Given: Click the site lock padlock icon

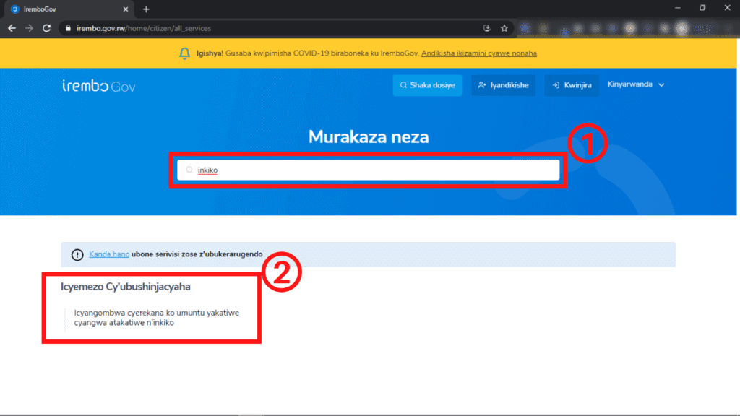Looking at the screenshot, I should click(68, 28).
